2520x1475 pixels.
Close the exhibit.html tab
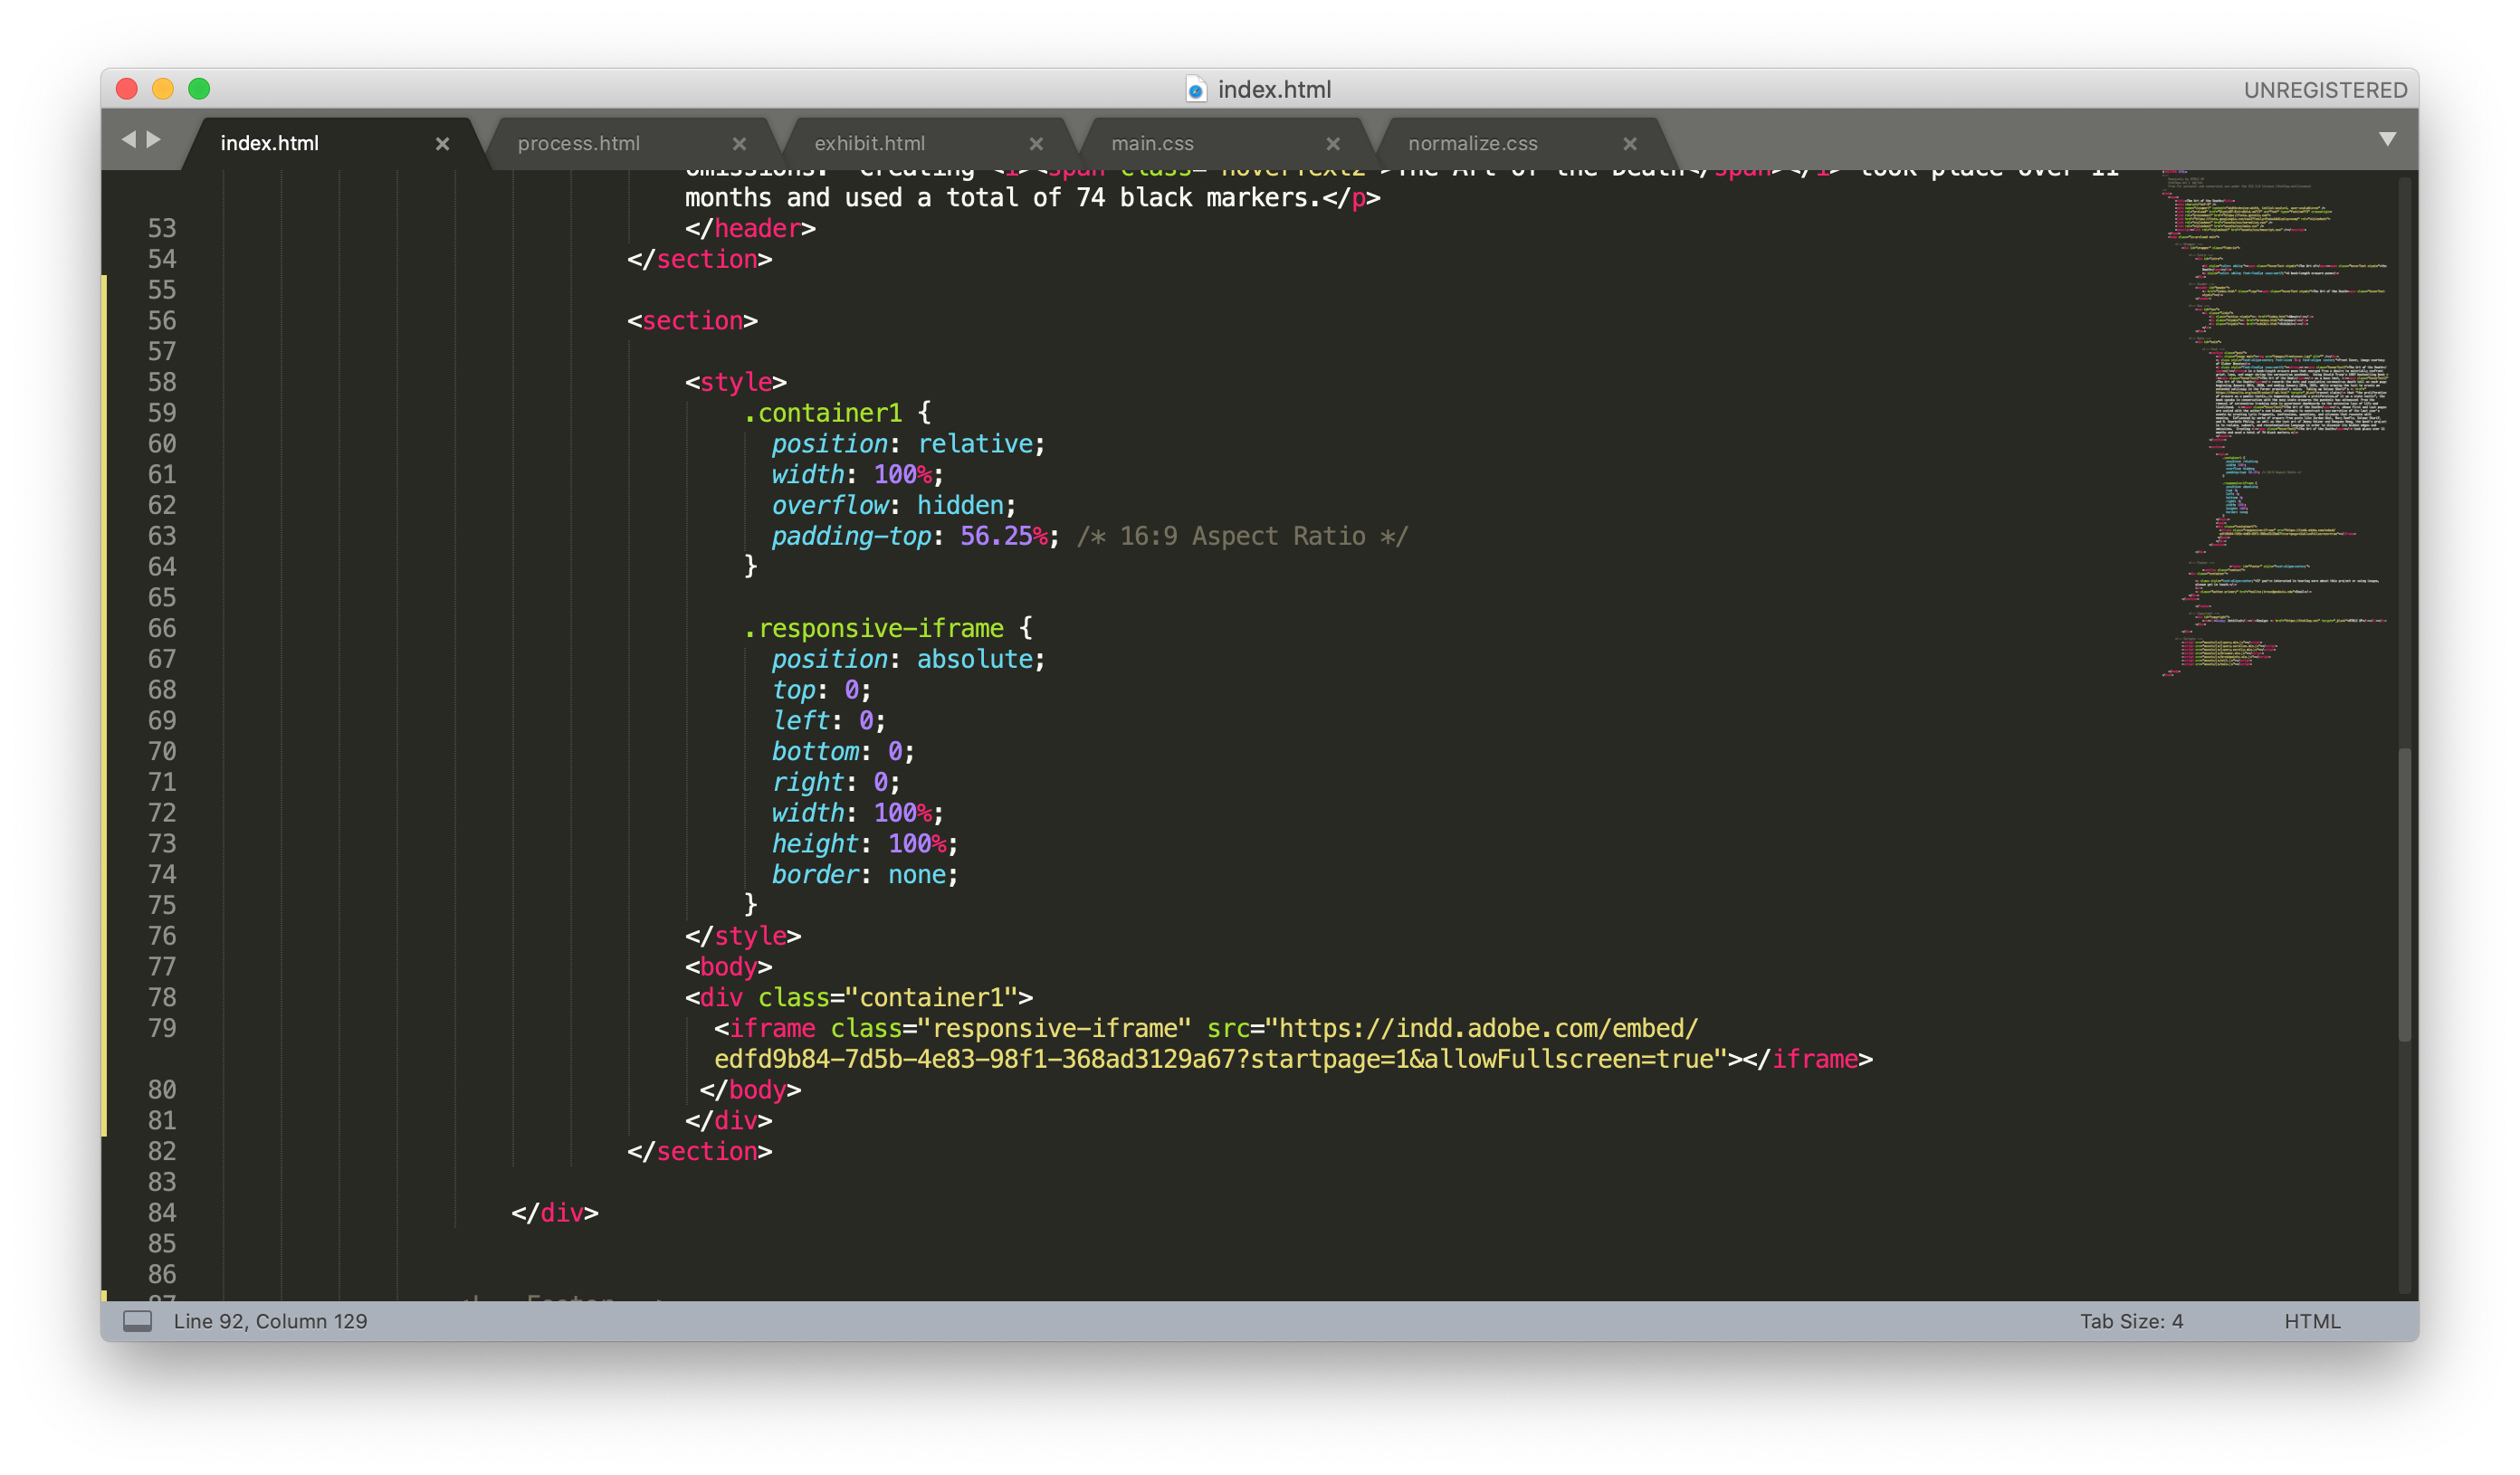click(1036, 144)
